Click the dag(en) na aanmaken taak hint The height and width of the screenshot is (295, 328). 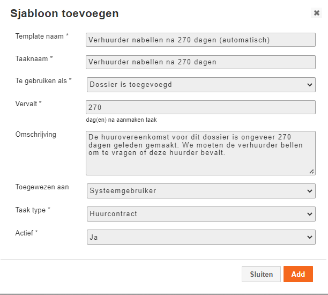121,120
